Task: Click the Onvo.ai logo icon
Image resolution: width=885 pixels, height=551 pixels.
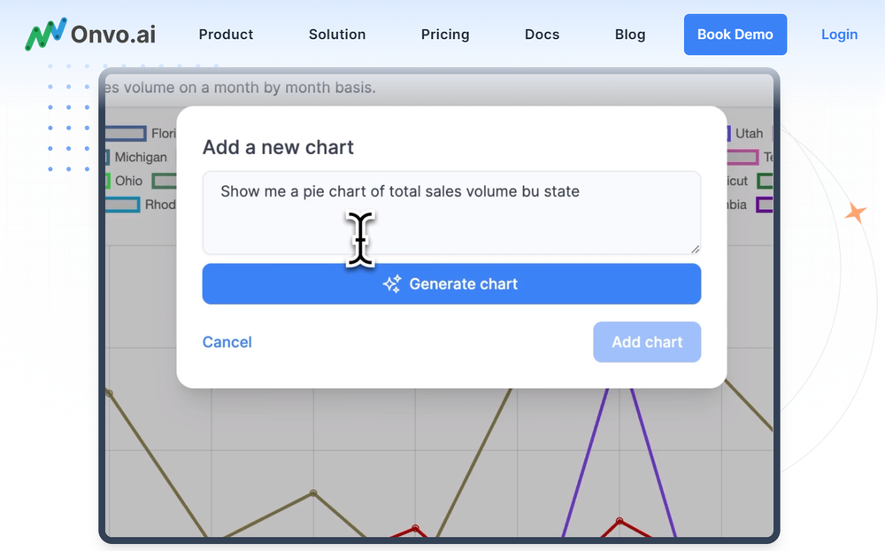Action: (x=45, y=34)
